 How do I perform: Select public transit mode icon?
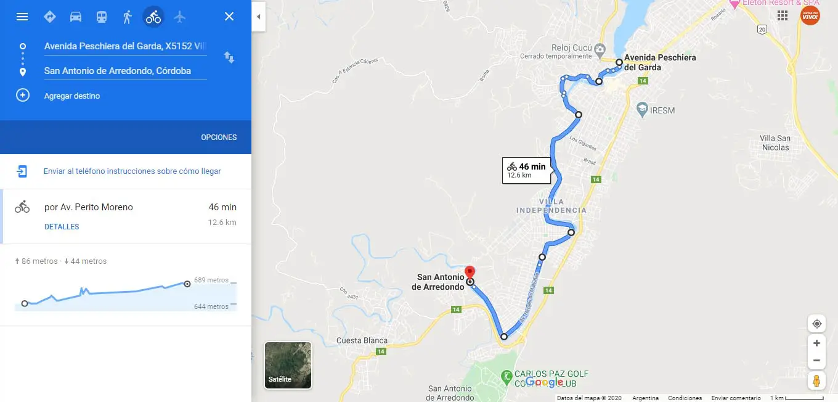(102, 17)
